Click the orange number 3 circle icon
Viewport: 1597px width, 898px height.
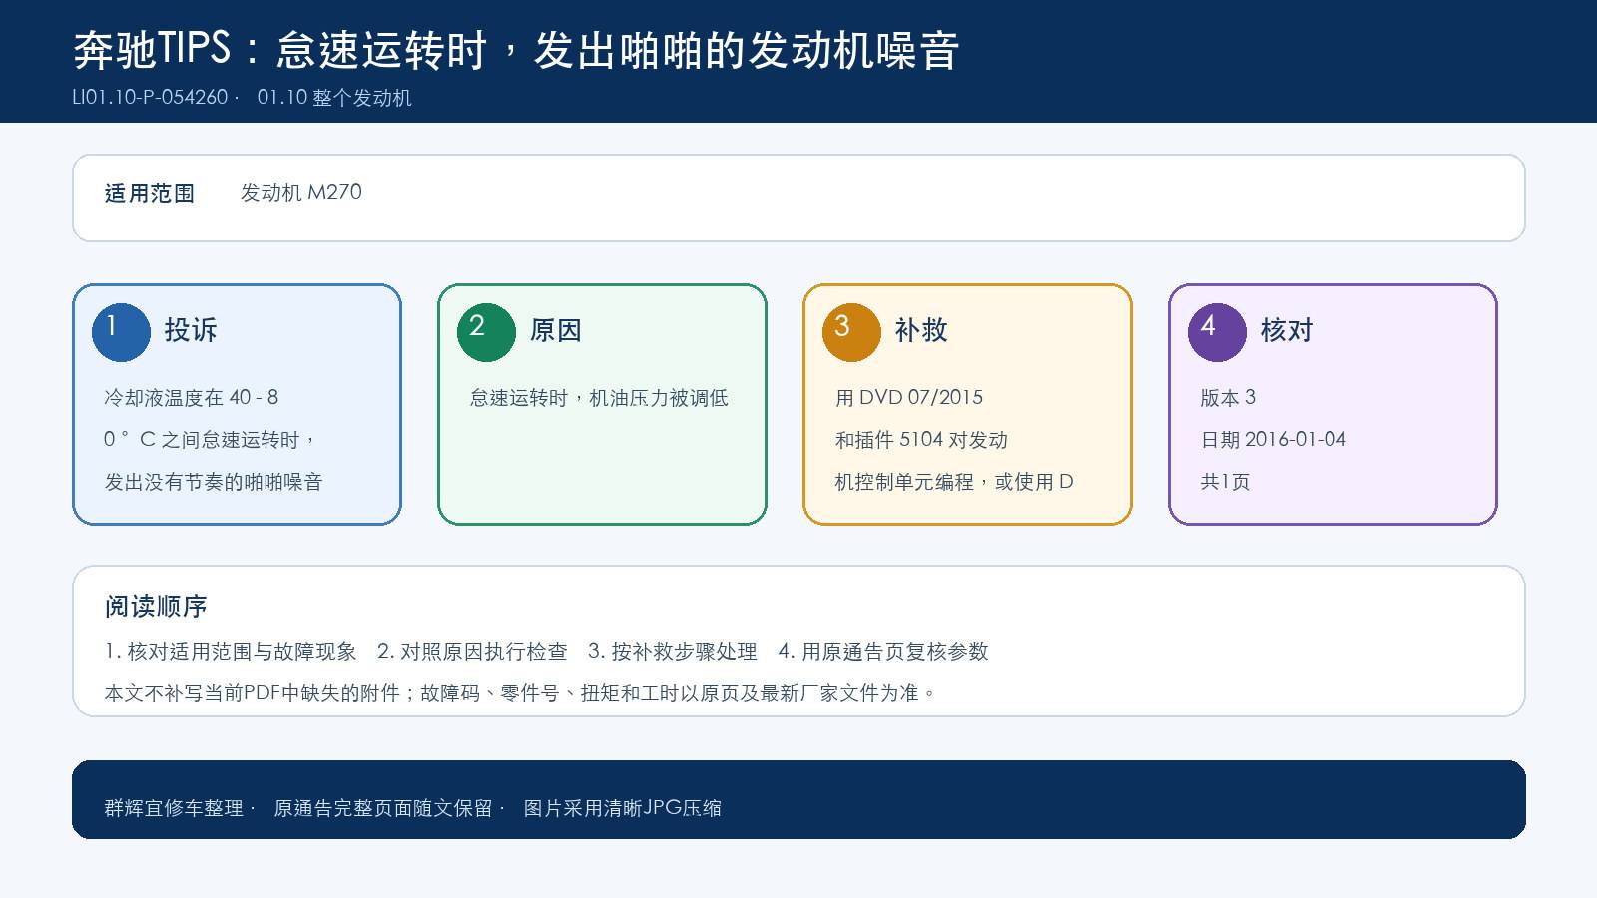851,332
